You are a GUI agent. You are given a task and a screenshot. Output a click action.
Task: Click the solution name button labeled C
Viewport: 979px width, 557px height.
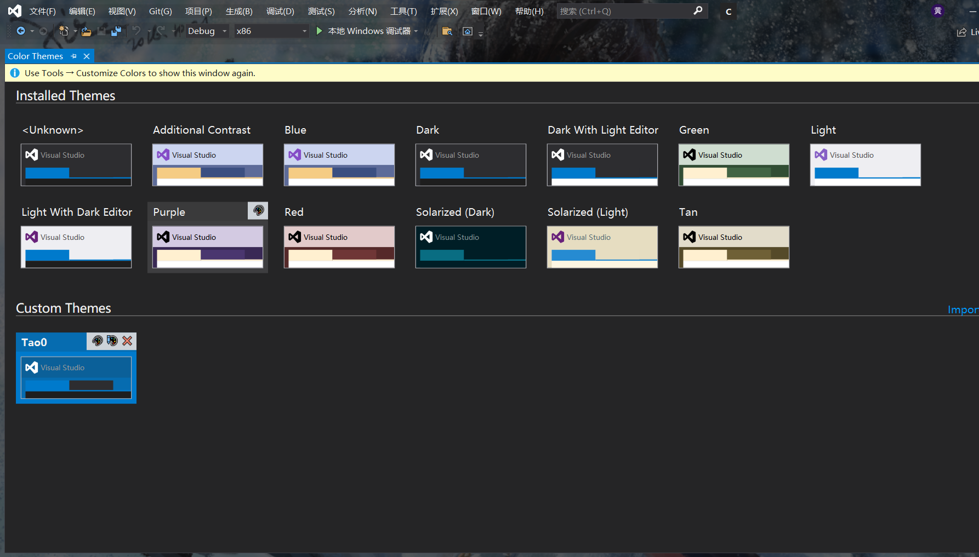point(728,12)
